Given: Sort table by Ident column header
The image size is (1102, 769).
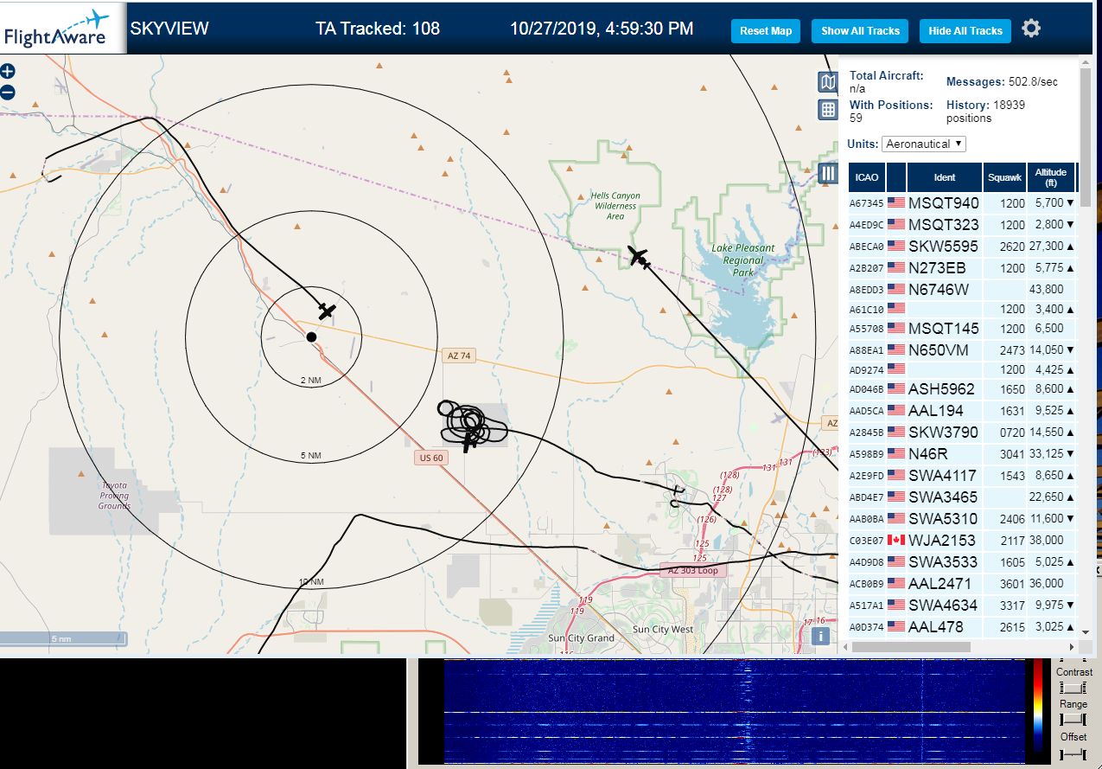Looking at the screenshot, I should (x=945, y=177).
